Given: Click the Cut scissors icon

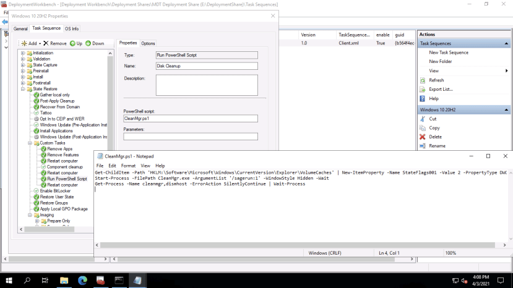Looking at the screenshot, I should (x=423, y=119).
